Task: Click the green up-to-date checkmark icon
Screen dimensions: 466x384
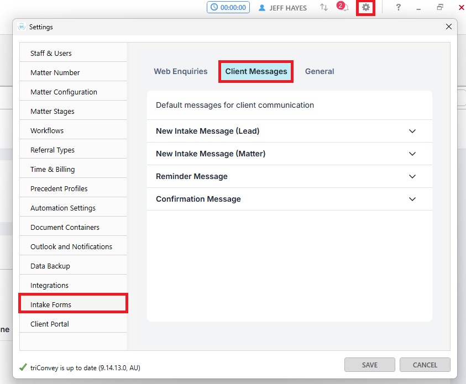Action: click(23, 367)
